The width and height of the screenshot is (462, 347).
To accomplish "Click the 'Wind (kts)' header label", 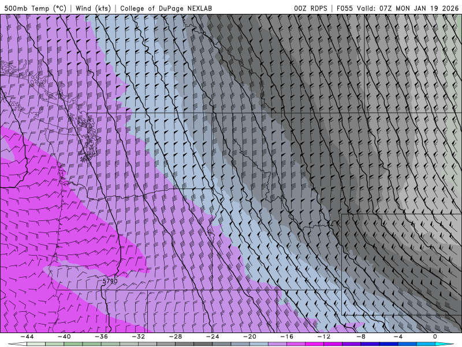I will 93,8.
